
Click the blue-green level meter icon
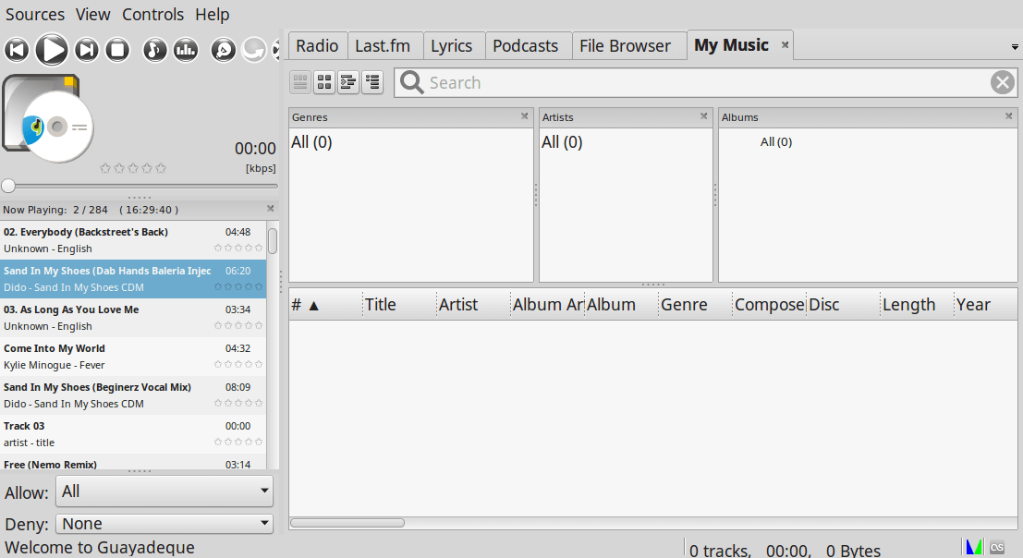point(973,547)
